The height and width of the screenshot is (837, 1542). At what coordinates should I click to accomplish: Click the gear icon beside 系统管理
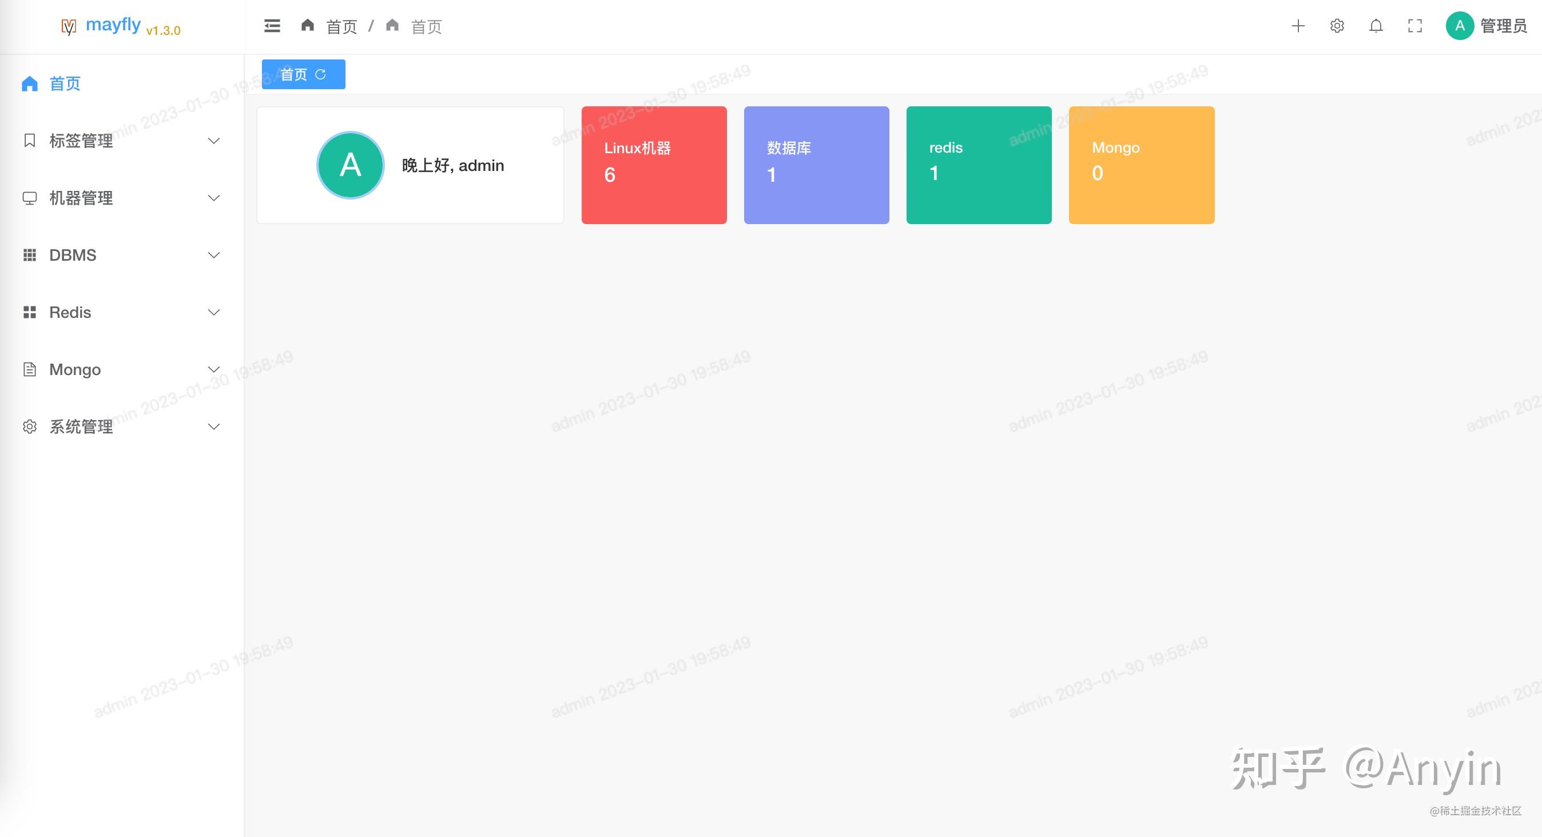click(29, 427)
